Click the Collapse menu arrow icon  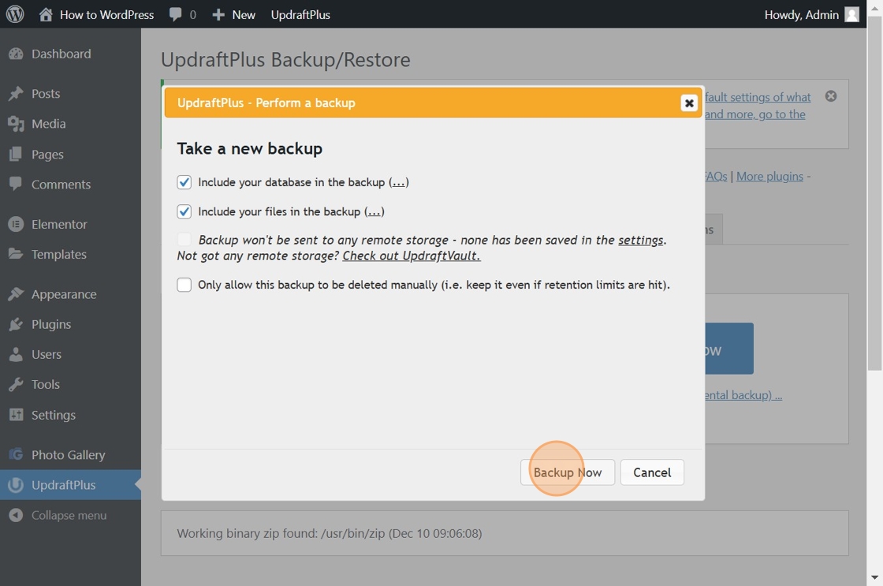pos(16,515)
